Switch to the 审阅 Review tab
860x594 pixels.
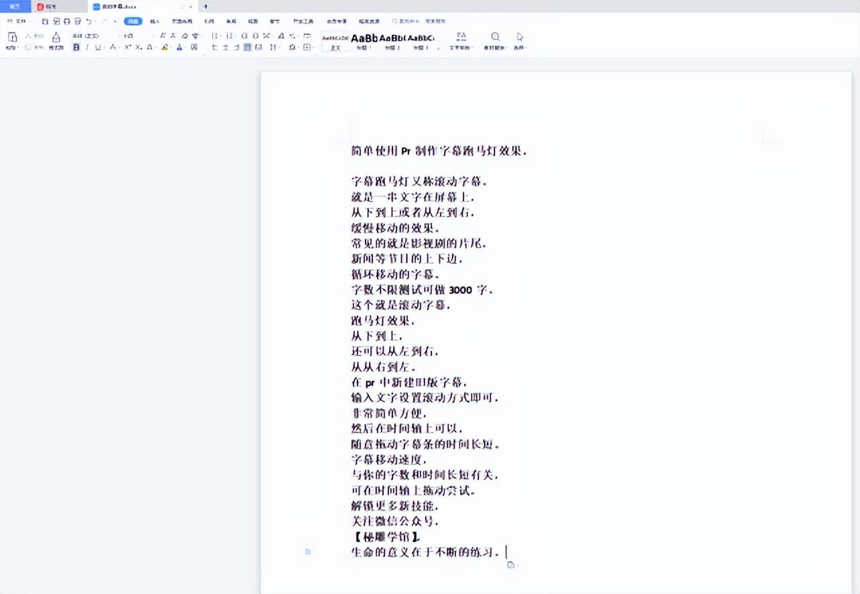[x=231, y=21]
